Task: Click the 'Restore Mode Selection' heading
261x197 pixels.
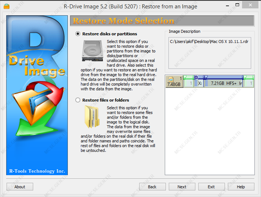Action: (123, 21)
